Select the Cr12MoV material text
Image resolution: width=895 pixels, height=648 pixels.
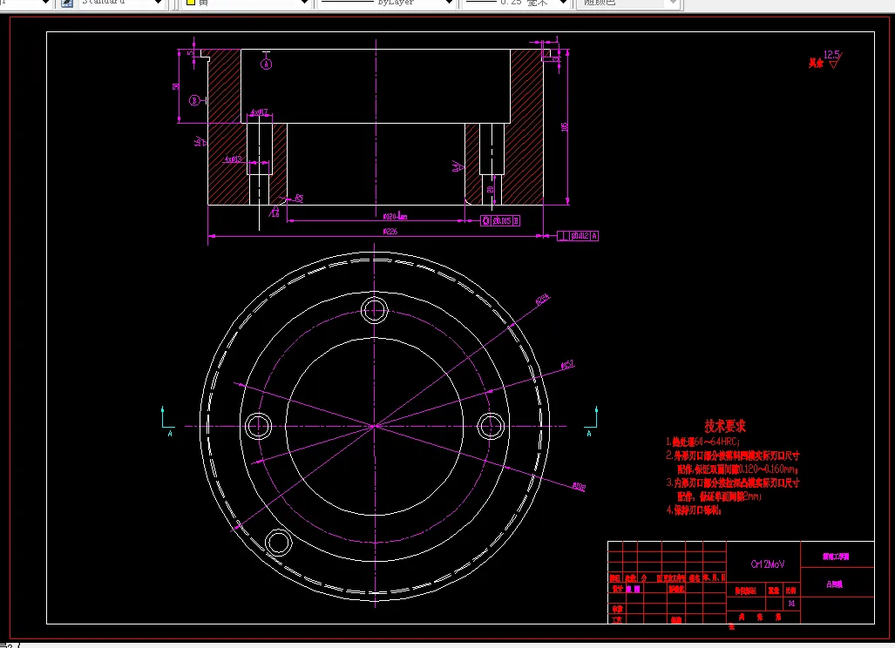click(767, 564)
